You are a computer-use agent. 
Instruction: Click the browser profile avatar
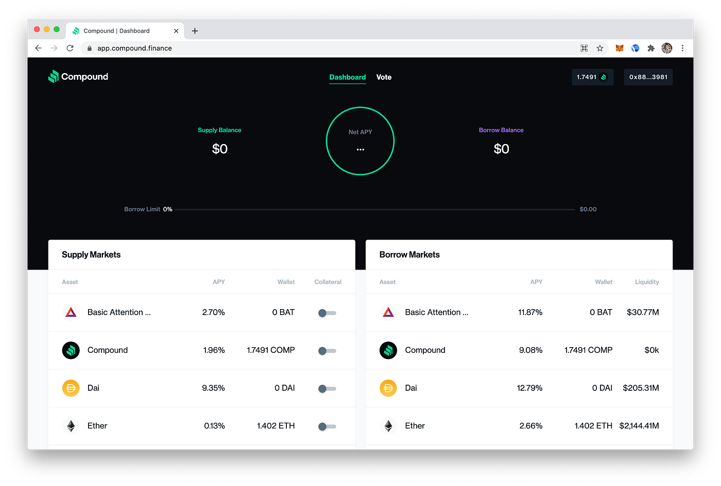(667, 48)
